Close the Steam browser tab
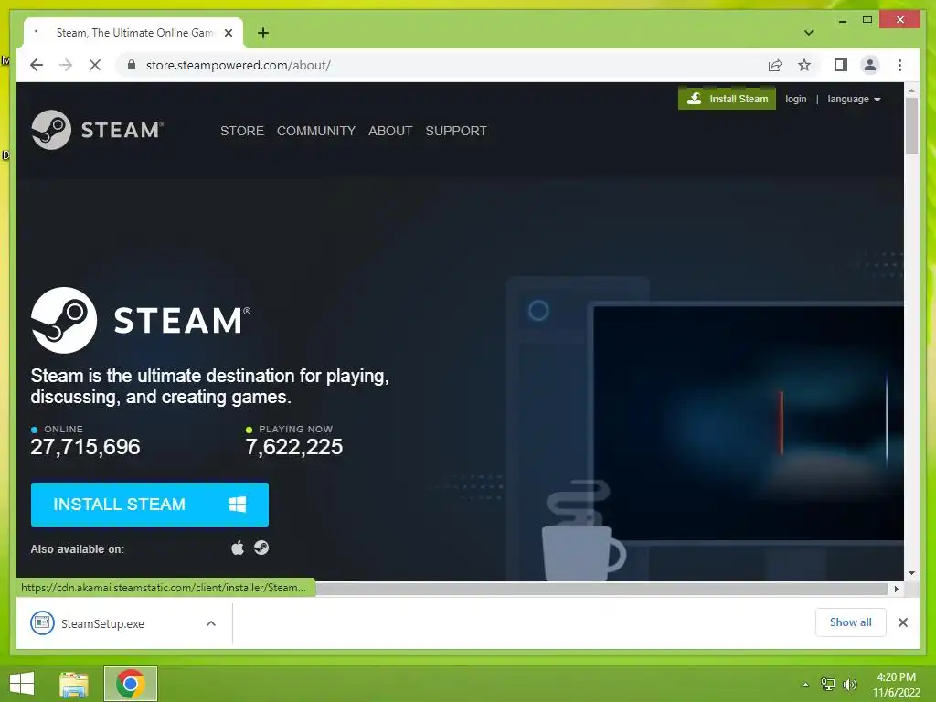 click(228, 33)
